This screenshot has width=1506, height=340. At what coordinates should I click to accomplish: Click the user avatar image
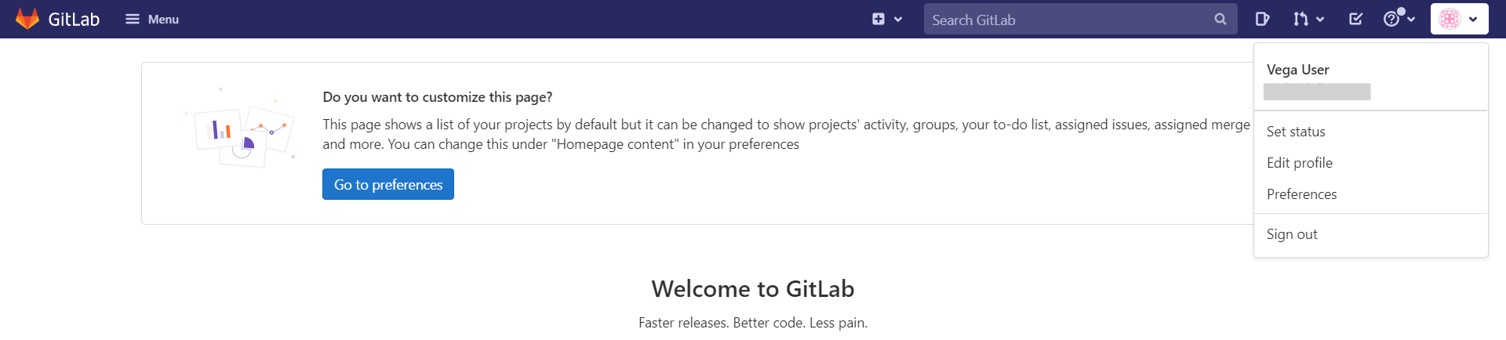tap(1450, 19)
